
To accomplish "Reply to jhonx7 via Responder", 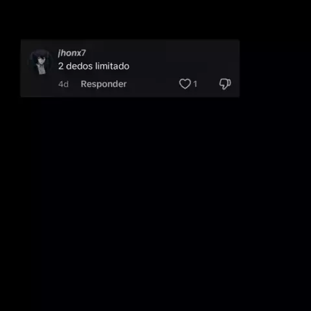I will pos(104,84).
